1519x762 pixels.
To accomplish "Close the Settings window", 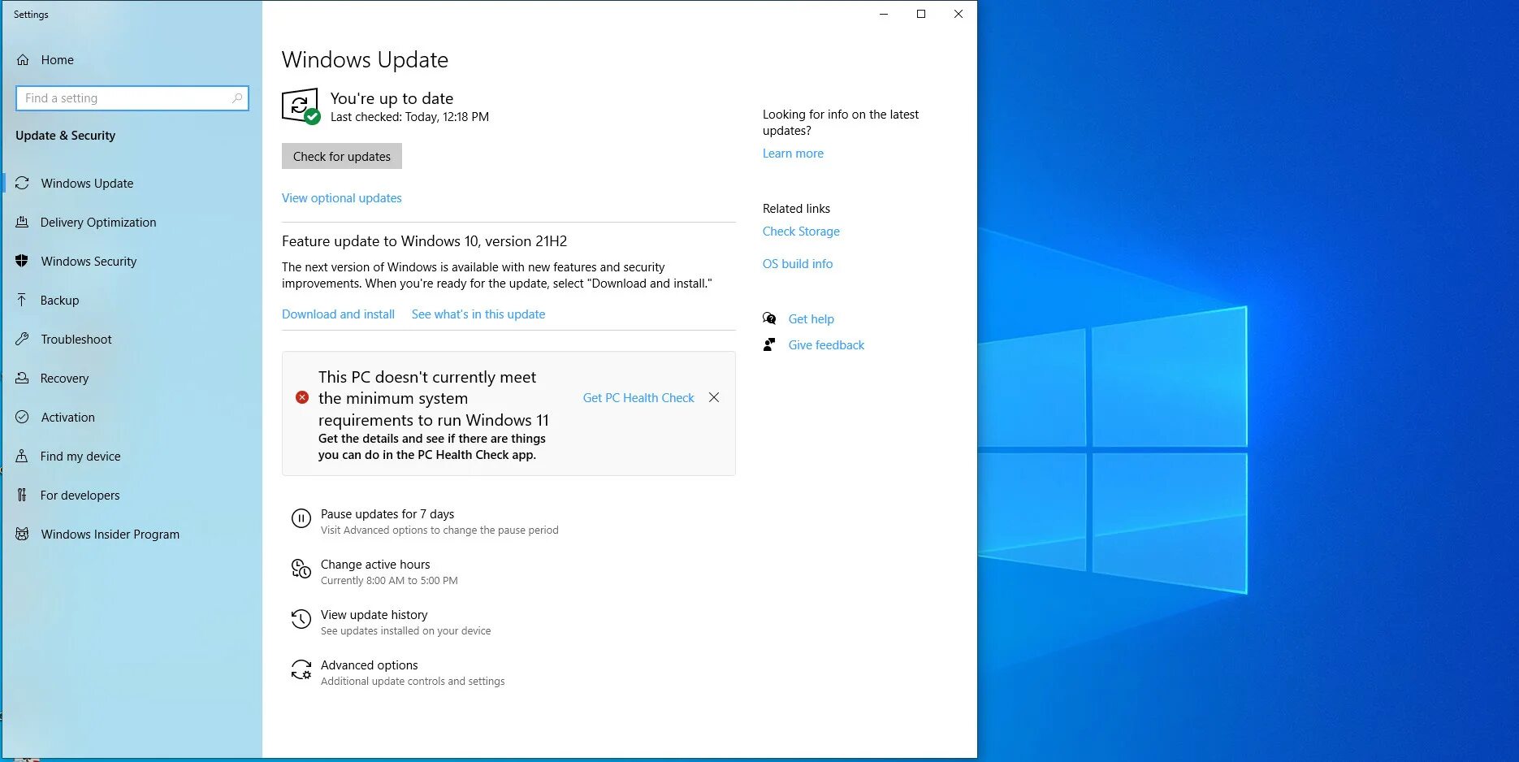I will click(959, 14).
